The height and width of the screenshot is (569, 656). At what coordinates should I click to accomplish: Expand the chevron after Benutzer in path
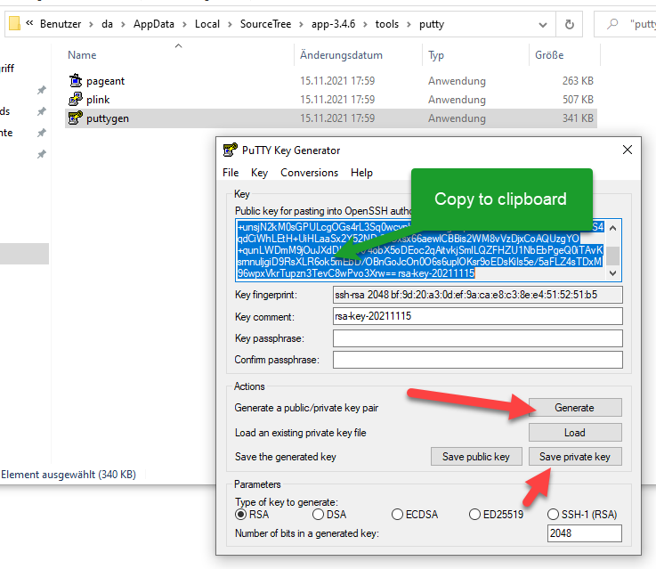[x=91, y=24]
